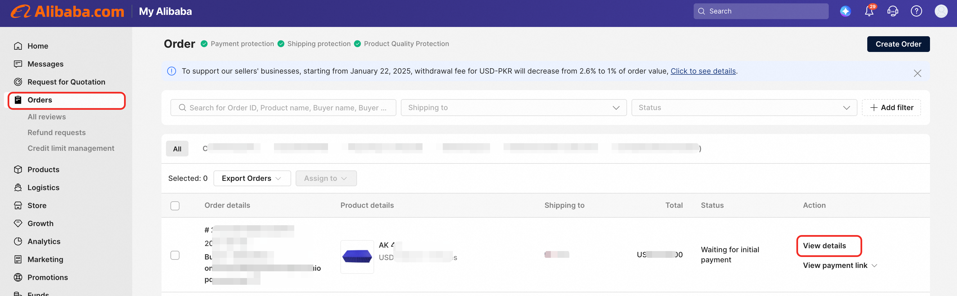Open the help question mark icon

(x=916, y=11)
